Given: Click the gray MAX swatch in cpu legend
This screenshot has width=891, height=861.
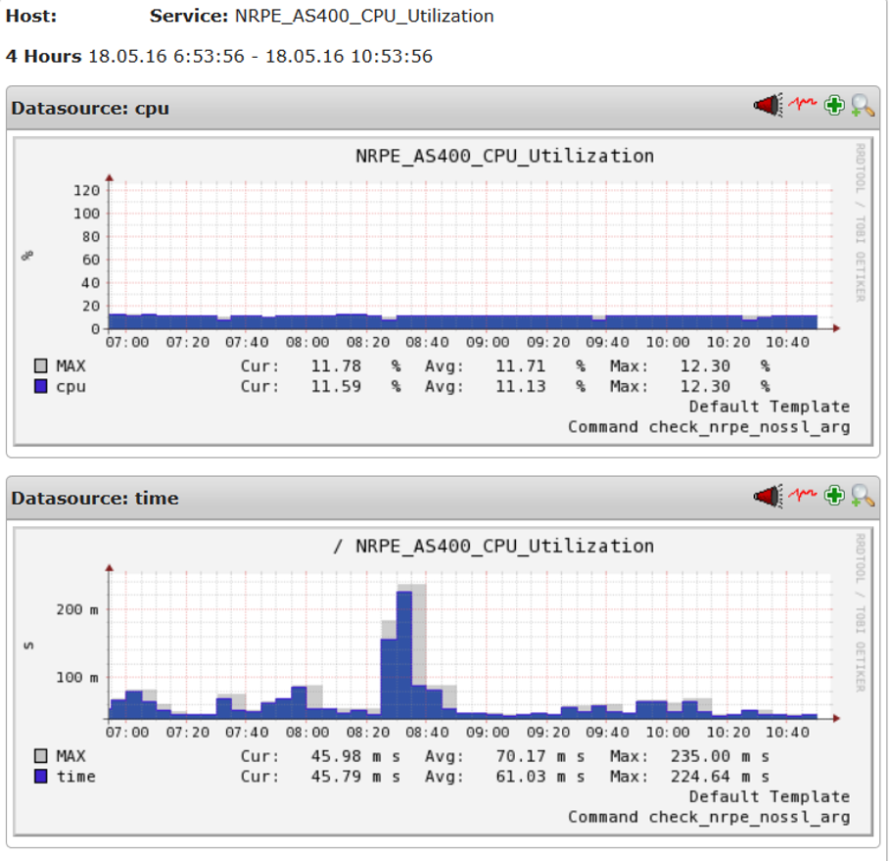Looking at the screenshot, I should click(40, 366).
